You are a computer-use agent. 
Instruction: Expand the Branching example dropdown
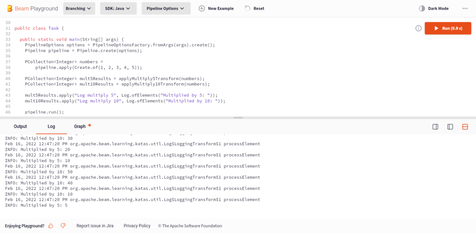coord(79,8)
